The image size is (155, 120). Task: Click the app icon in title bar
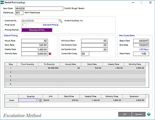pos(2,3)
